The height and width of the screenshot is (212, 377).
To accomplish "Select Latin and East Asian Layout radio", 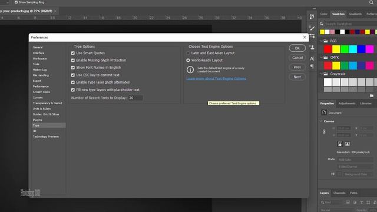I will (x=188, y=53).
